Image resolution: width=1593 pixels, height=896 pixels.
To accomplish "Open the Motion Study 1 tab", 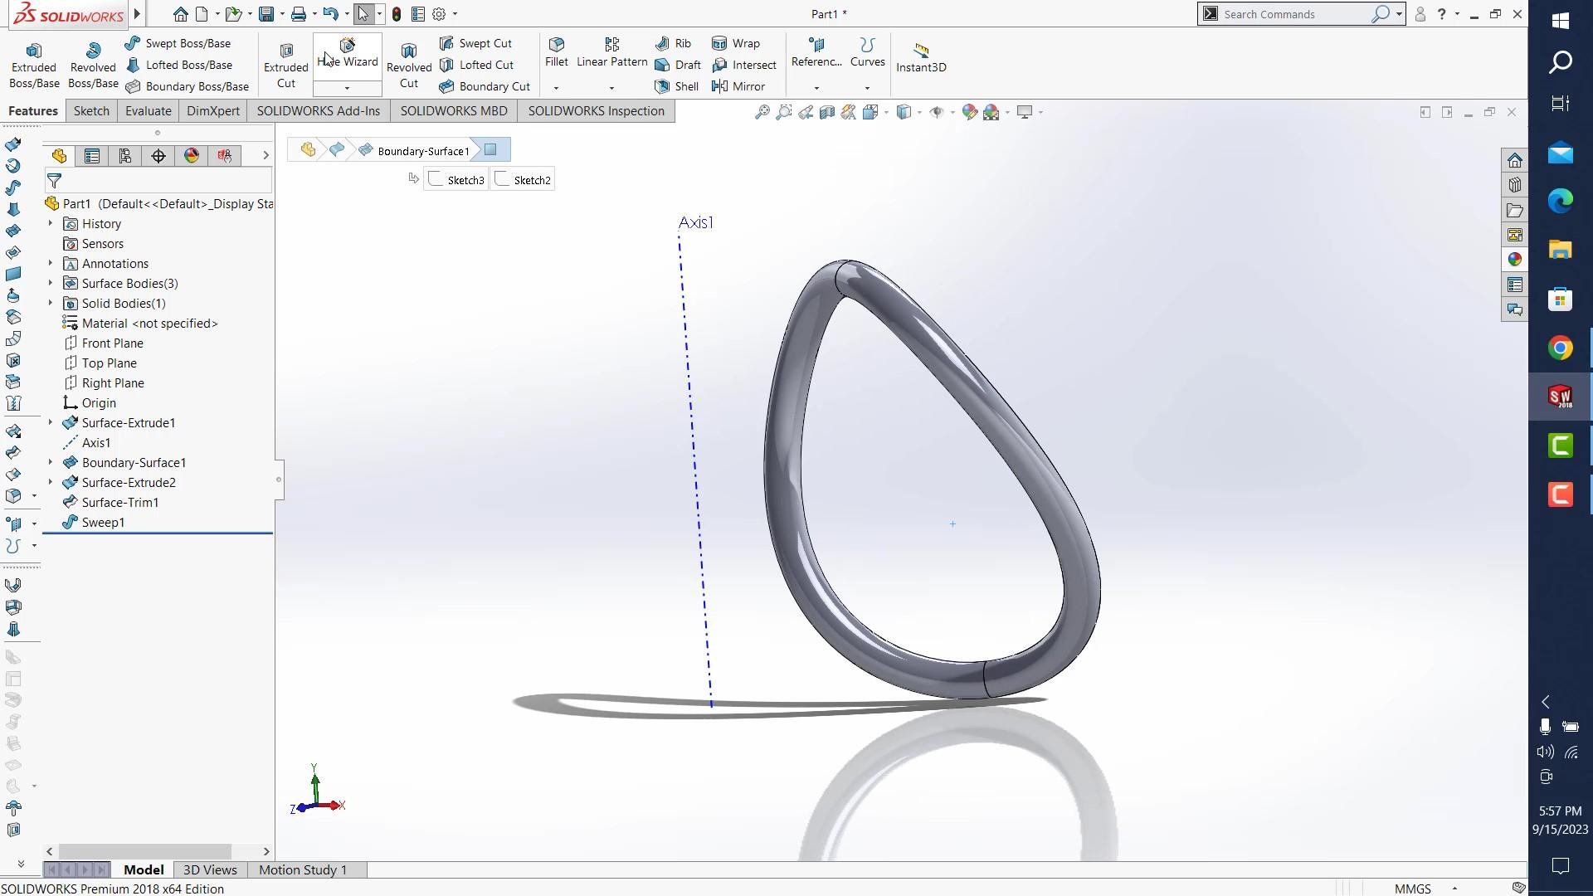I will [302, 869].
